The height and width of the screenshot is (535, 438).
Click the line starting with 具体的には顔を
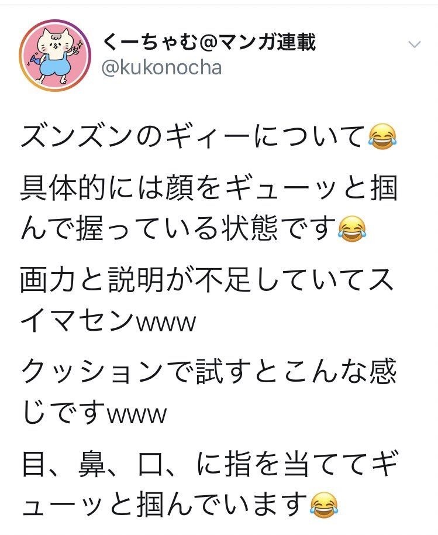209,187
